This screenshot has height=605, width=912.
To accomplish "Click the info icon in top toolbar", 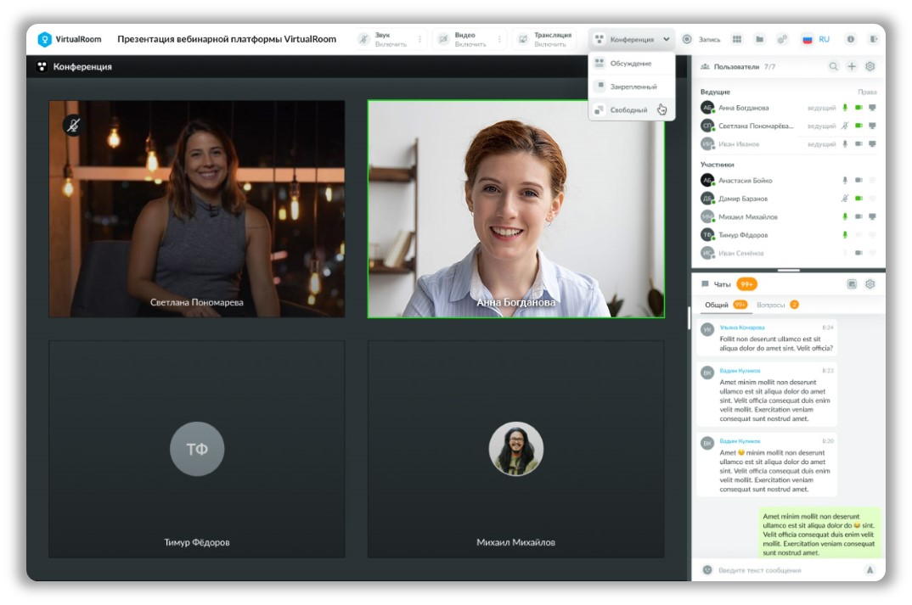I will tap(850, 39).
